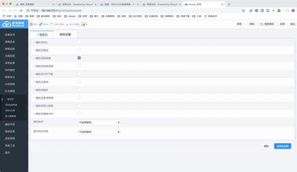
Task: Enable 一键封杀随身WIFI checkbox
Action: click(x=79, y=114)
